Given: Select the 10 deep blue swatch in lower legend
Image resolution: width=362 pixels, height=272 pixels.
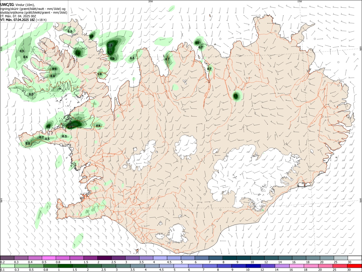Looking at the screenshot, I should [253, 266].
